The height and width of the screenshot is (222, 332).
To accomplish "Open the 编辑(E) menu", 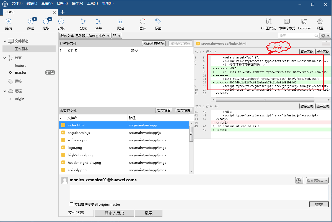I will [32, 3].
